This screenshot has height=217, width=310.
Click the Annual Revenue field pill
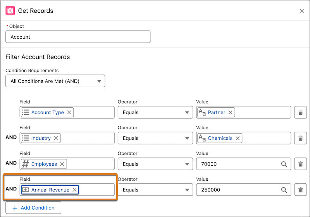point(50,190)
